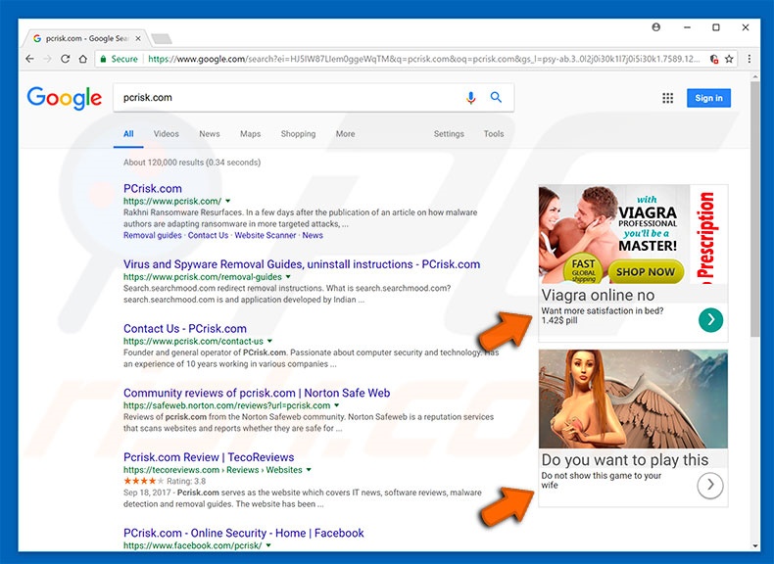This screenshot has width=774, height=564.
Task: Go to the home page icon
Action: tap(83, 59)
